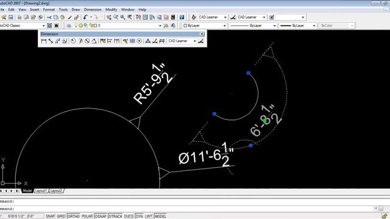Click the MODEL button in the status bar
The image size is (390, 219).
point(160,217)
